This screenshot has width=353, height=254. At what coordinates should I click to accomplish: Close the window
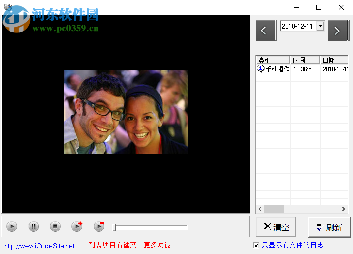click(x=341, y=7)
